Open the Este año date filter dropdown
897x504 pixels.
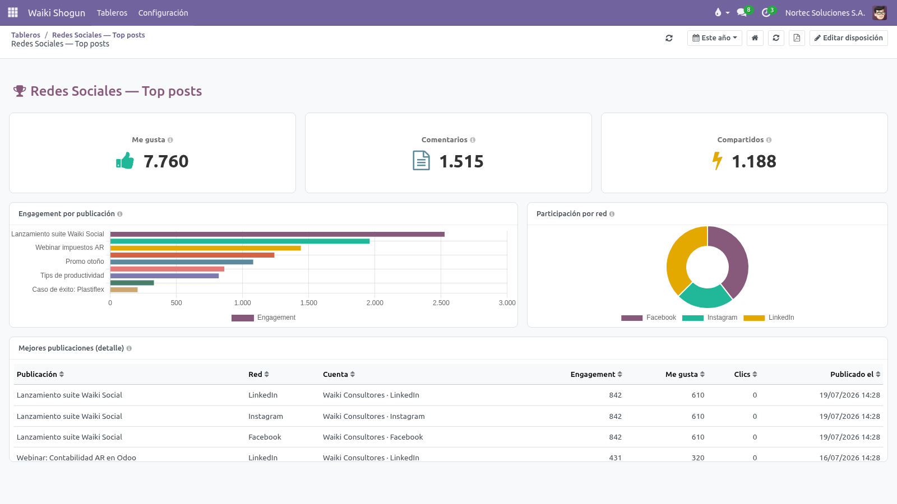[715, 38]
